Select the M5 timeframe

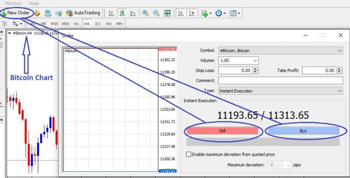pos(43,24)
